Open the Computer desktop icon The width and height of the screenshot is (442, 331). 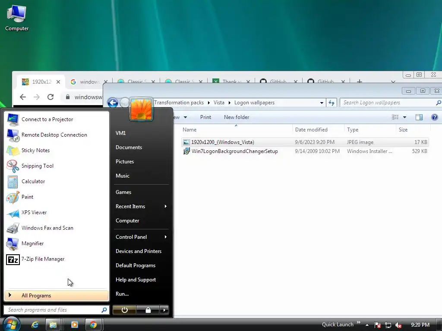point(17,18)
